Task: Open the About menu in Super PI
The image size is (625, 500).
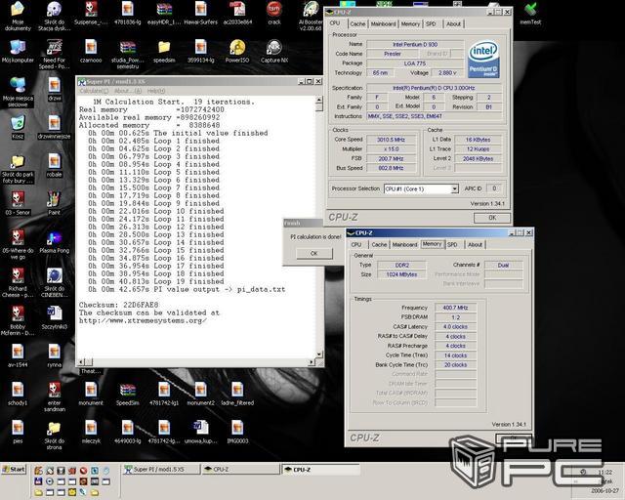Action: coord(128,91)
